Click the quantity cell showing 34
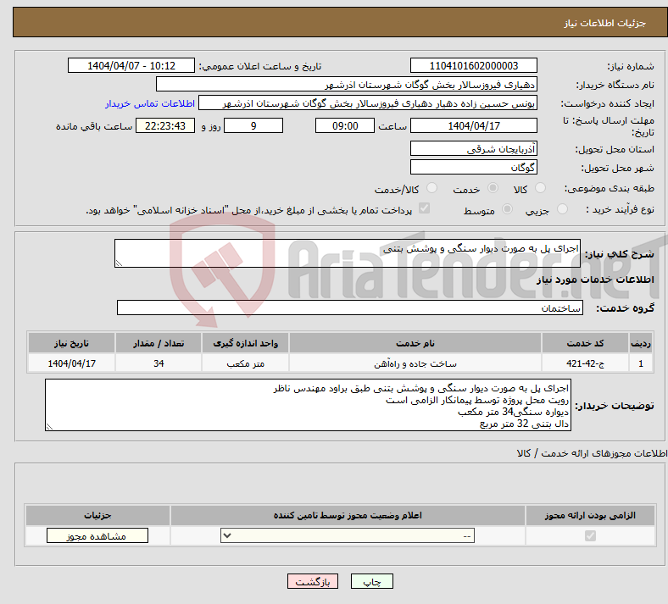Screen dimensions: 668x604 [159, 363]
